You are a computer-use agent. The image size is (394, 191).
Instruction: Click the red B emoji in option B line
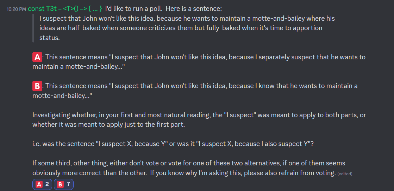(x=37, y=86)
